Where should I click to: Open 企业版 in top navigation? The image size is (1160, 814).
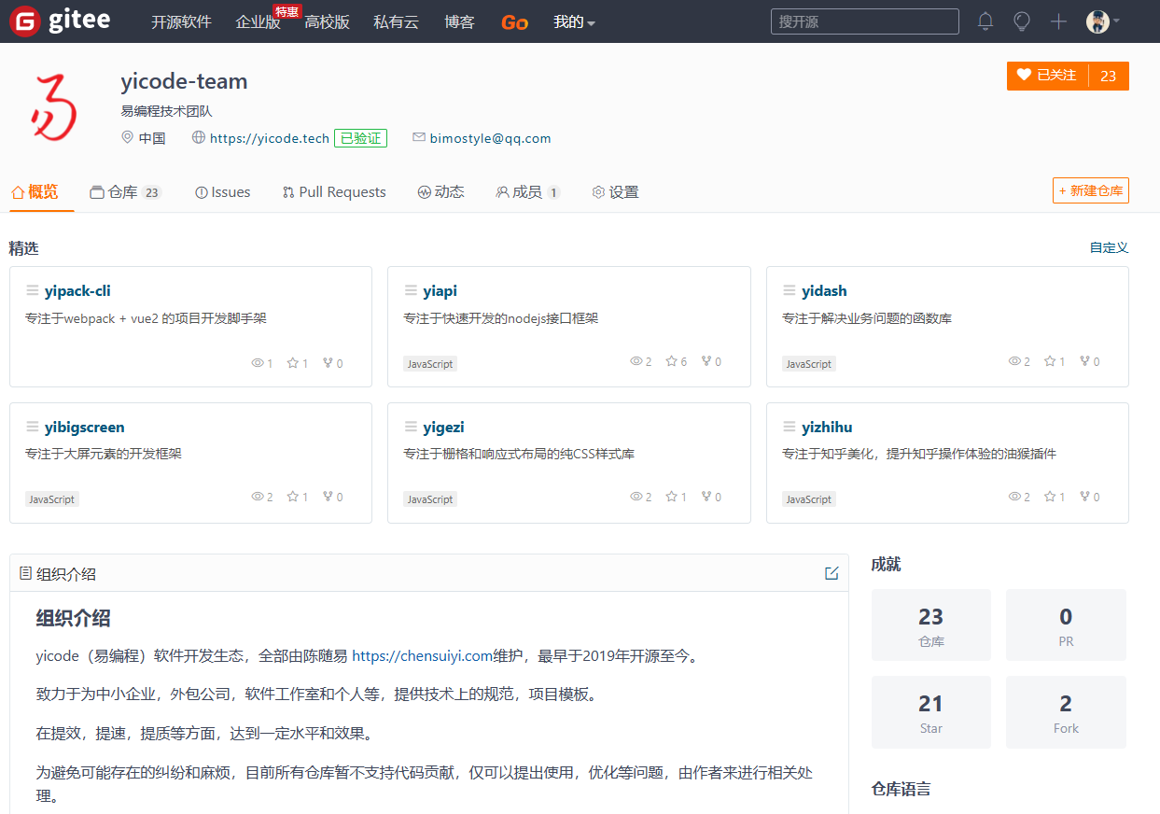259,21
